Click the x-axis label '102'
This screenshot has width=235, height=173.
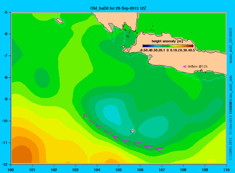(x=54, y=170)
